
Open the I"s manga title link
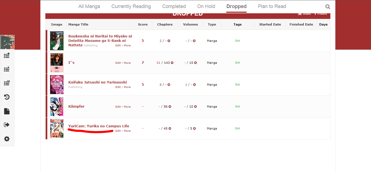click(72, 63)
